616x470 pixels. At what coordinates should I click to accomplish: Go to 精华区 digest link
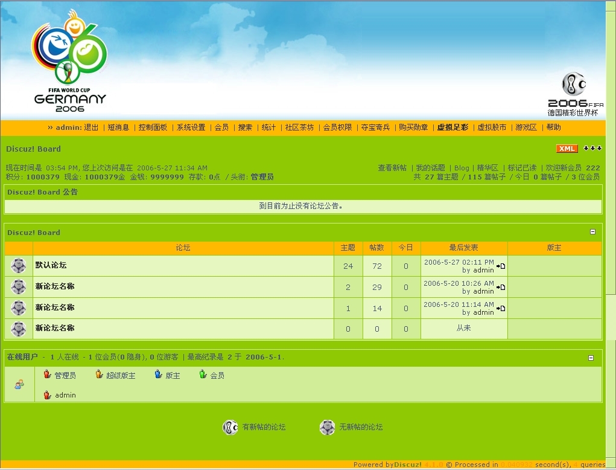487,168
